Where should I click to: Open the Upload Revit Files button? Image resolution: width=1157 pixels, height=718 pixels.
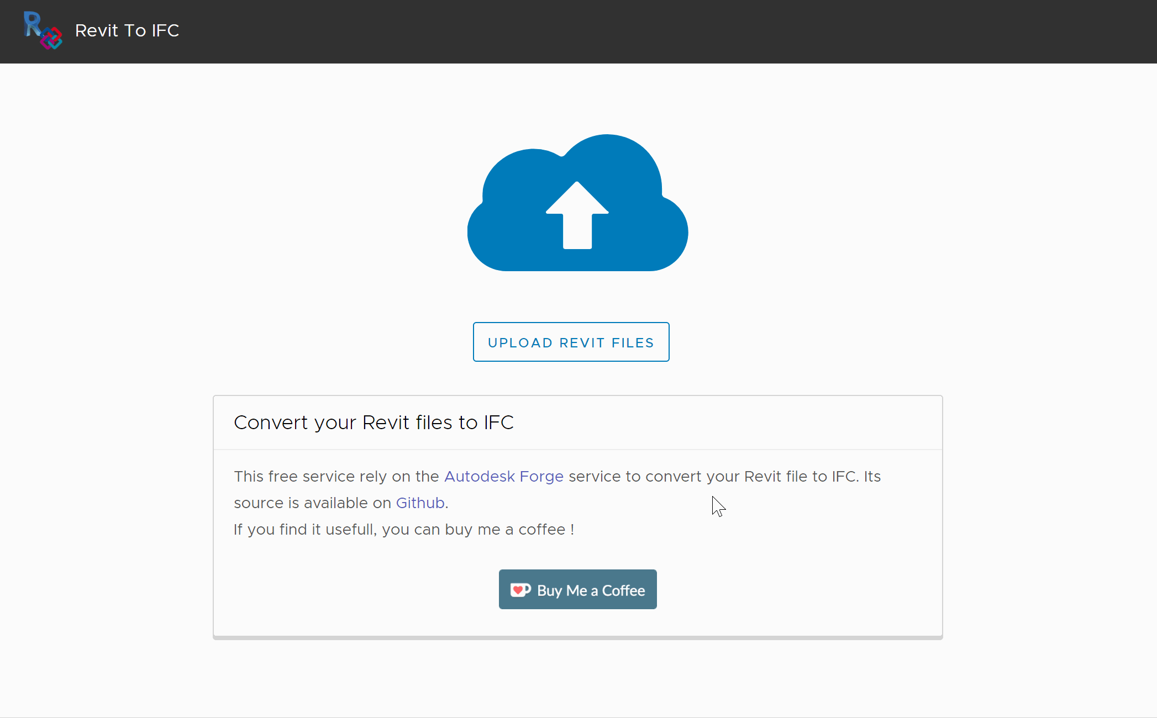click(571, 342)
